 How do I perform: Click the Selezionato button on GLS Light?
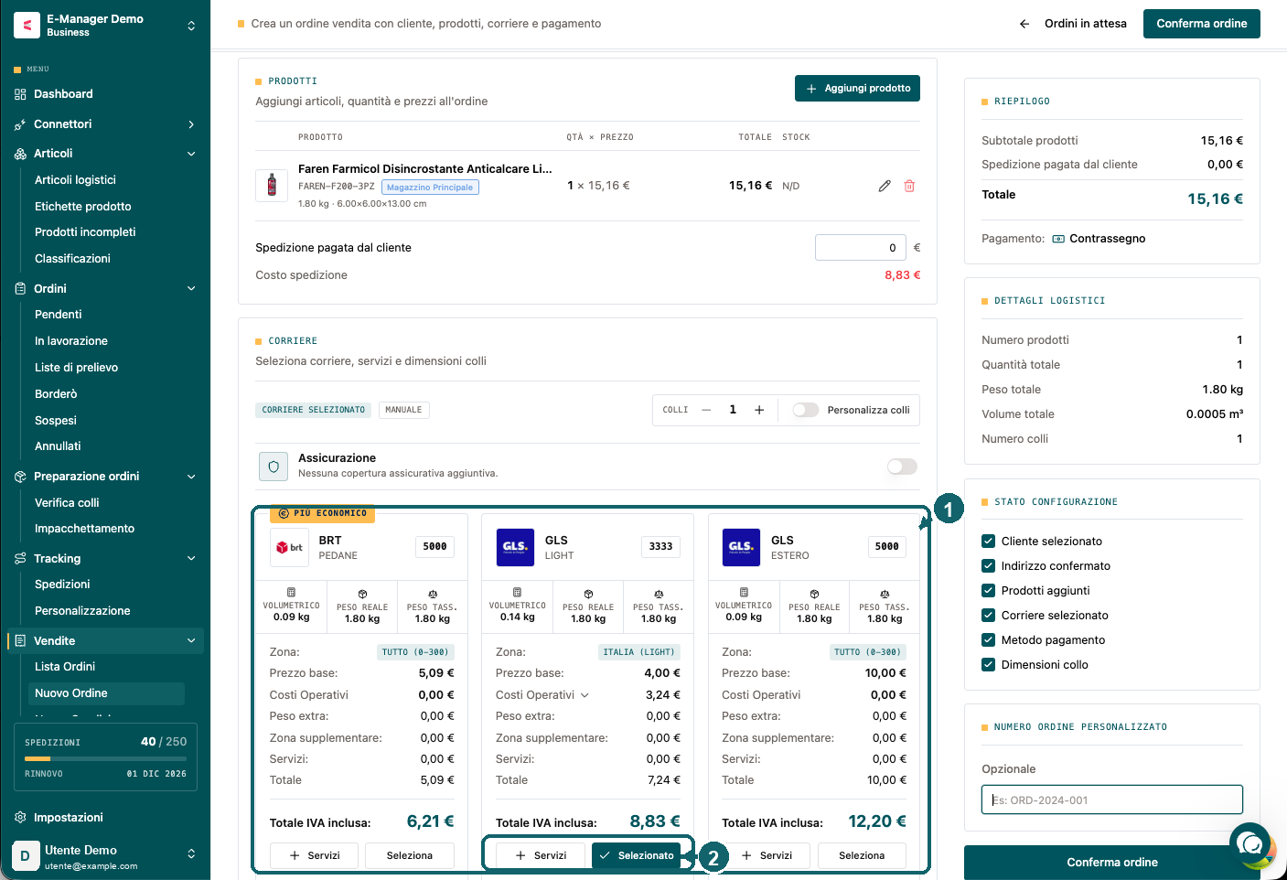(636, 855)
